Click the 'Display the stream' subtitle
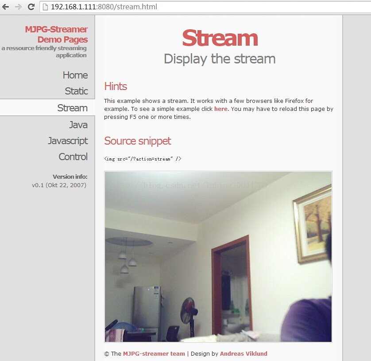This screenshot has height=361, width=371. pyautogui.click(x=220, y=59)
